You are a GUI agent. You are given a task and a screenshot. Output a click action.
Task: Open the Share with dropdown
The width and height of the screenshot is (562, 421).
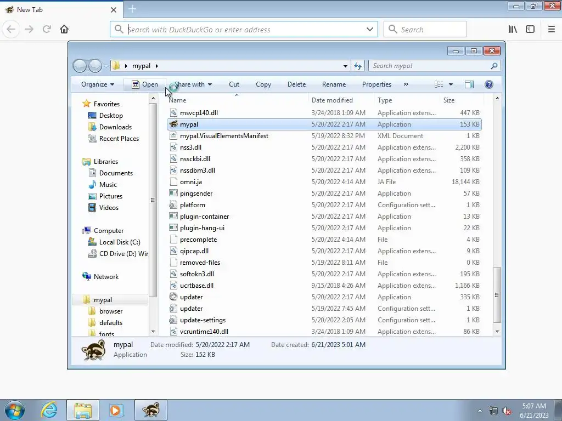(193, 84)
